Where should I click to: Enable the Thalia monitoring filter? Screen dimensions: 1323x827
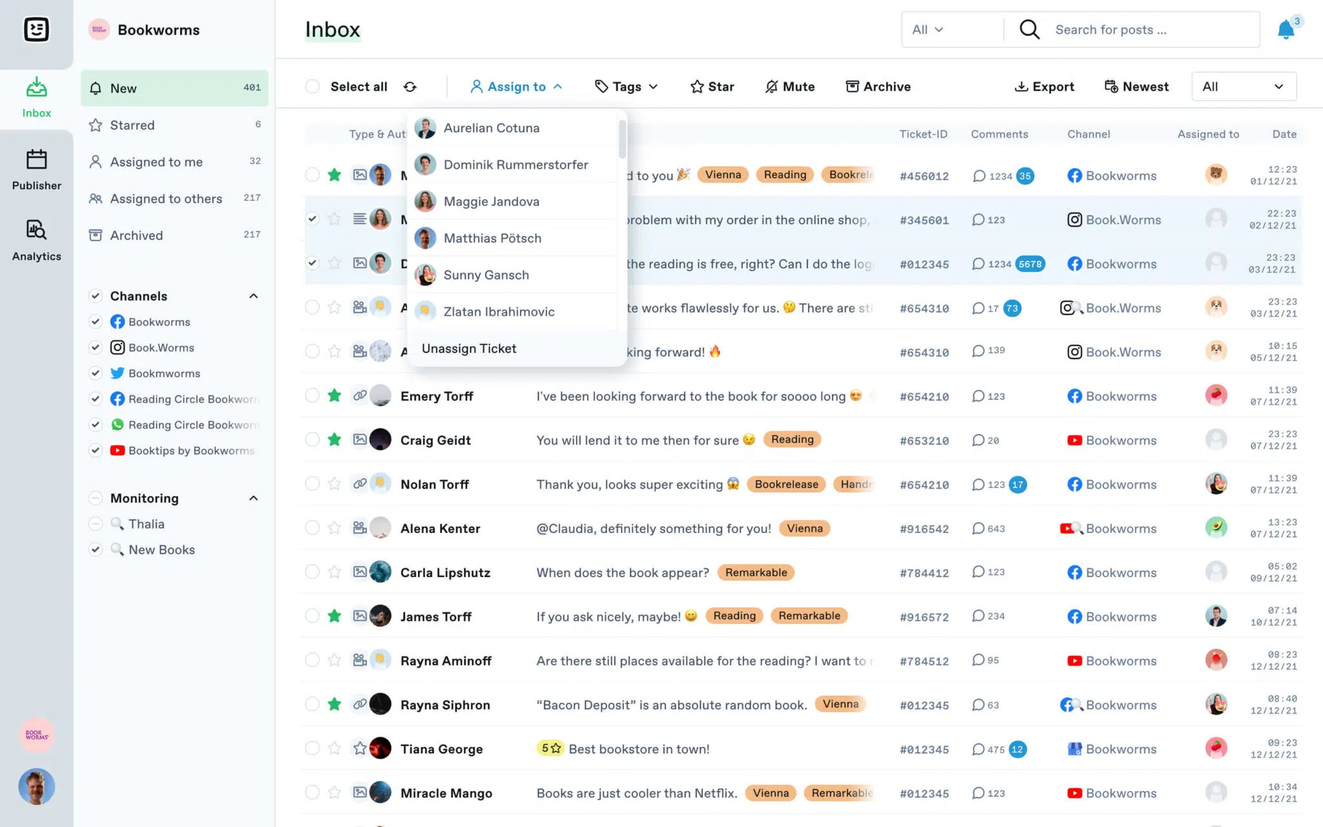[x=96, y=523]
